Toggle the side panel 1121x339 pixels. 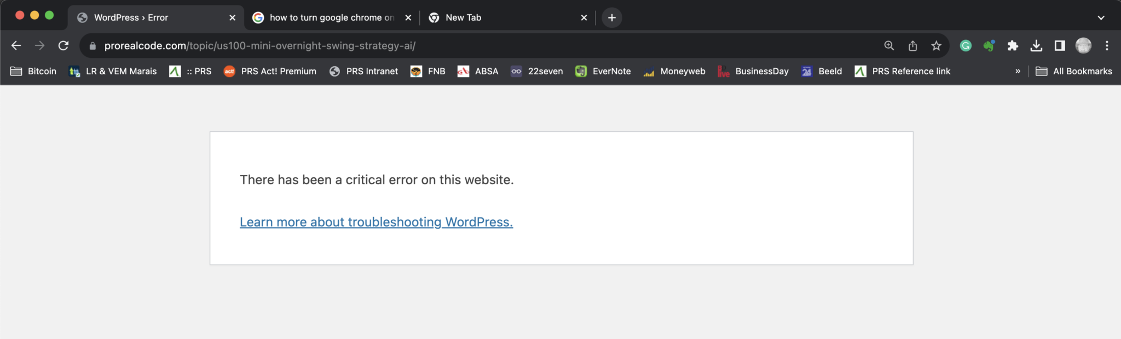1060,46
